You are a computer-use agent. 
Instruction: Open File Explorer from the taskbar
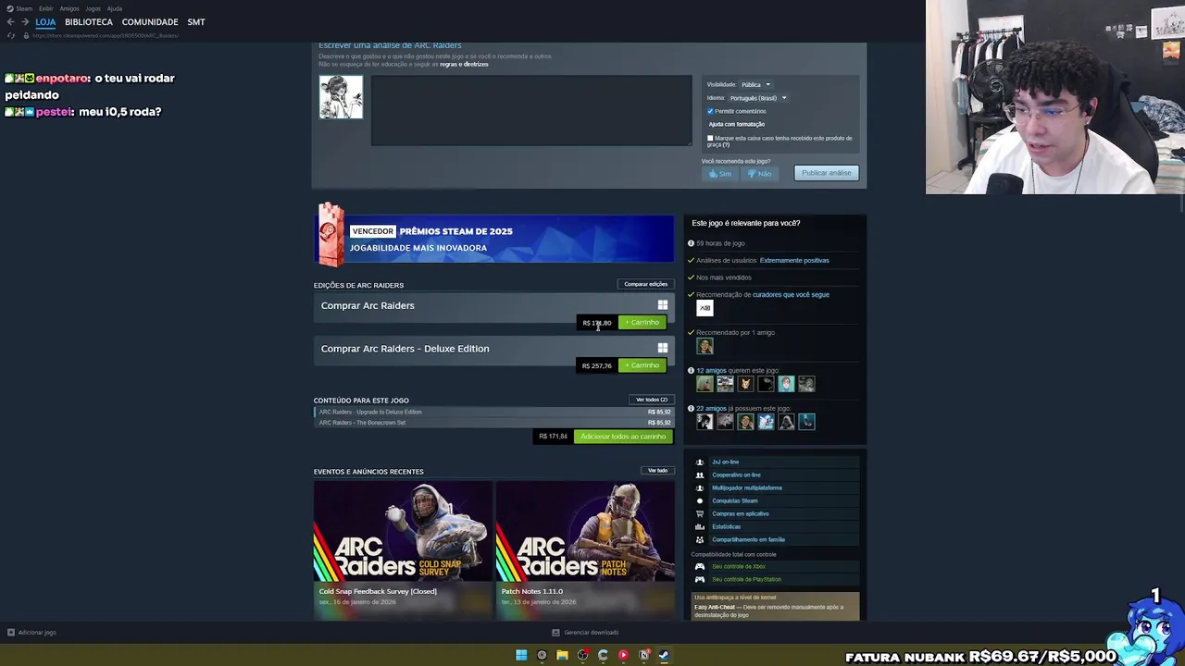[x=562, y=655]
